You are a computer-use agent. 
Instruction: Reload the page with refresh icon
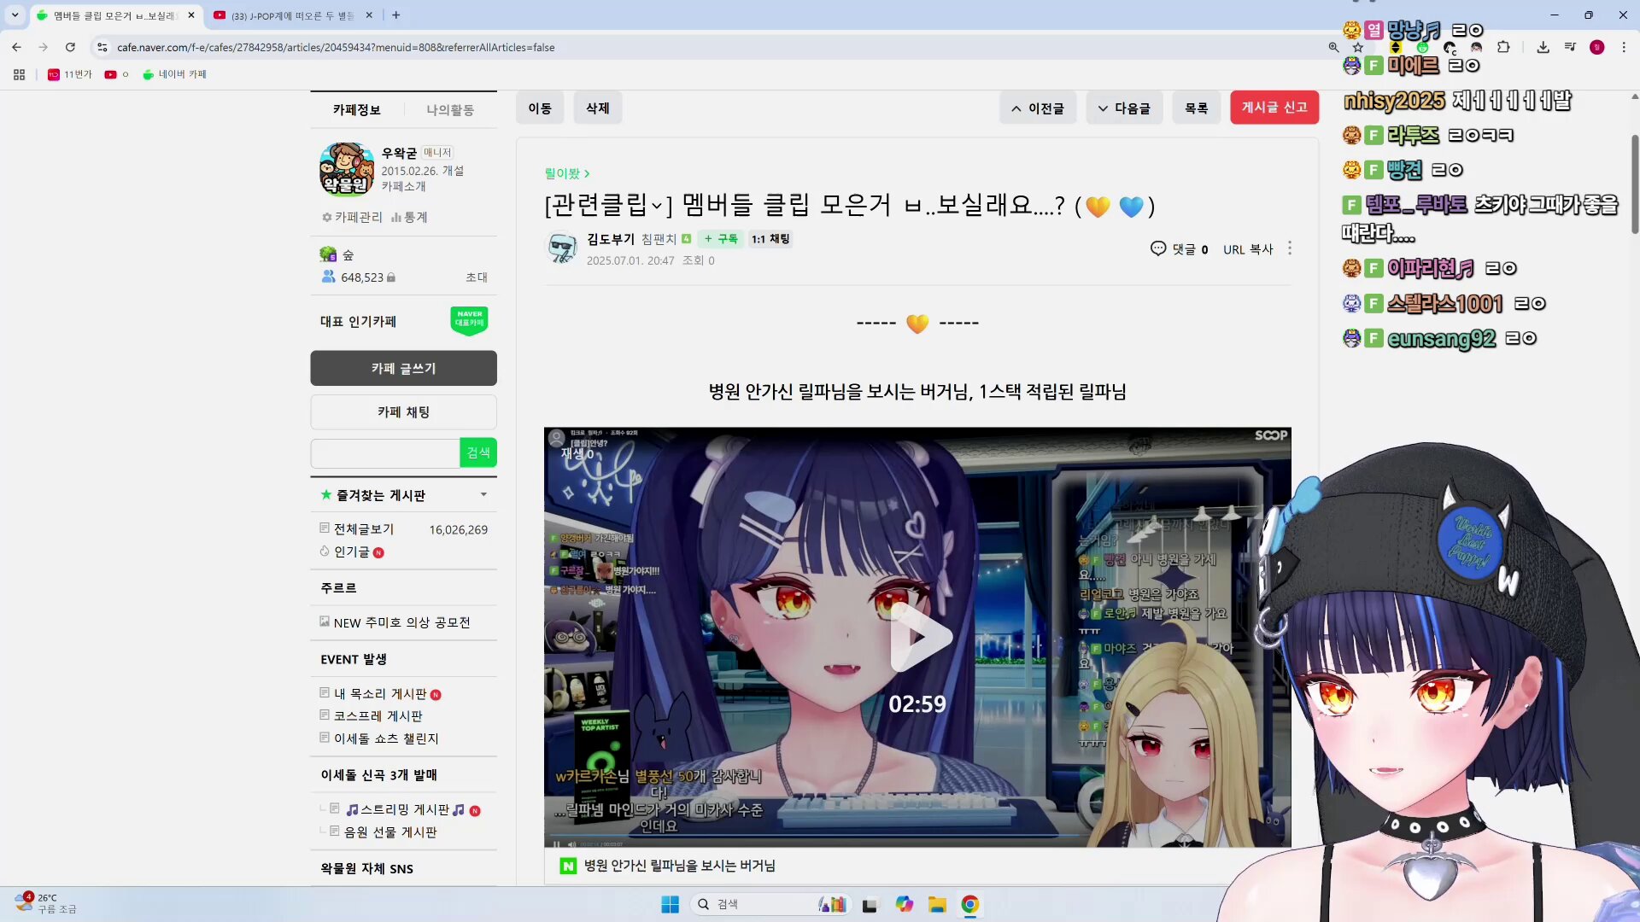pyautogui.click(x=70, y=48)
